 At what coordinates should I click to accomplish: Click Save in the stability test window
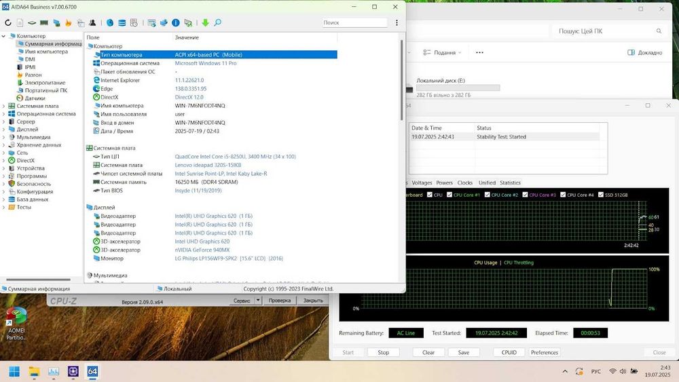(x=464, y=352)
